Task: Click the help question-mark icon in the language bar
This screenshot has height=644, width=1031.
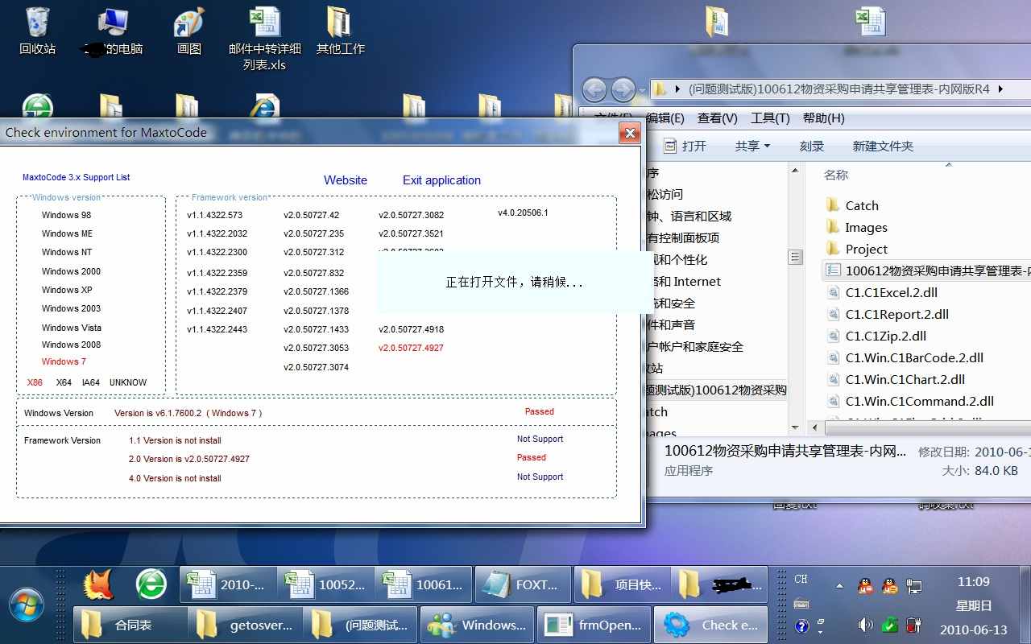Action: tap(801, 625)
